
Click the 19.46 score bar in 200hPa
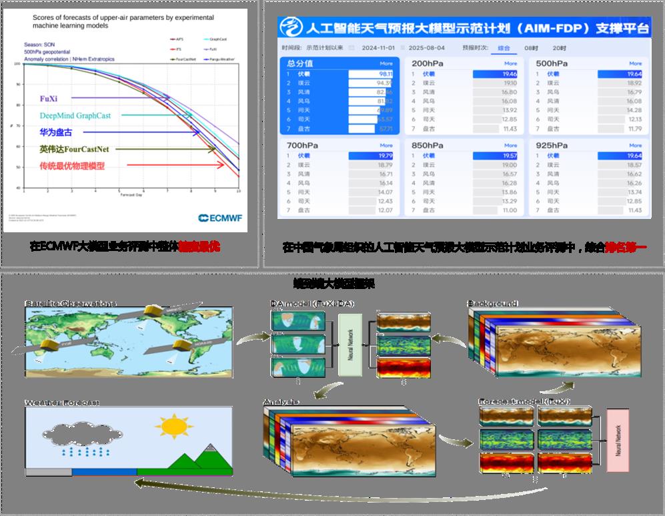[x=495, y=74]
